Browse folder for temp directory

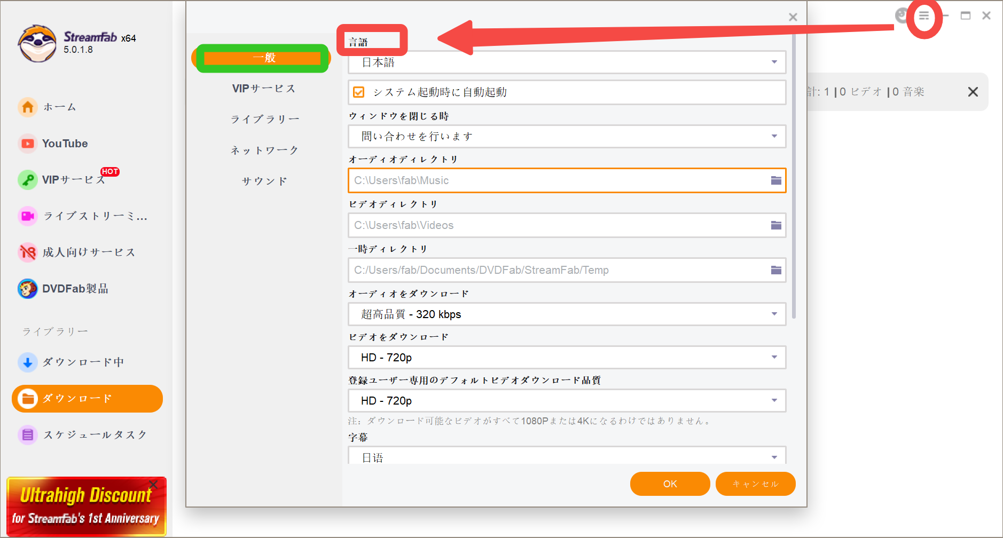pyautogui.click(x=776, y=270)
